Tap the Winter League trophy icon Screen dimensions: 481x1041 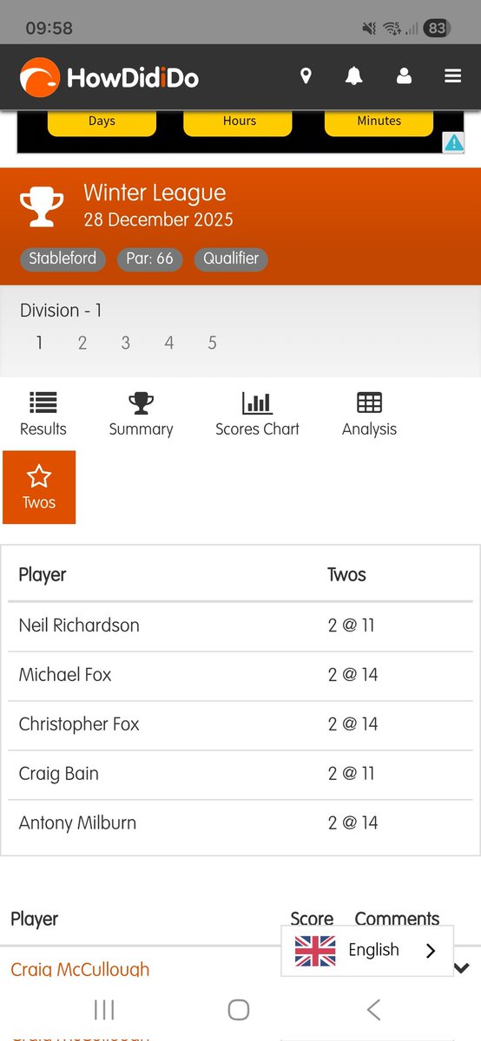[x=42, y=207]
